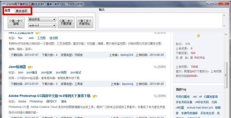Click the 上传权限 value 70MB
This screenshot has width=231, height=118.
194,67
